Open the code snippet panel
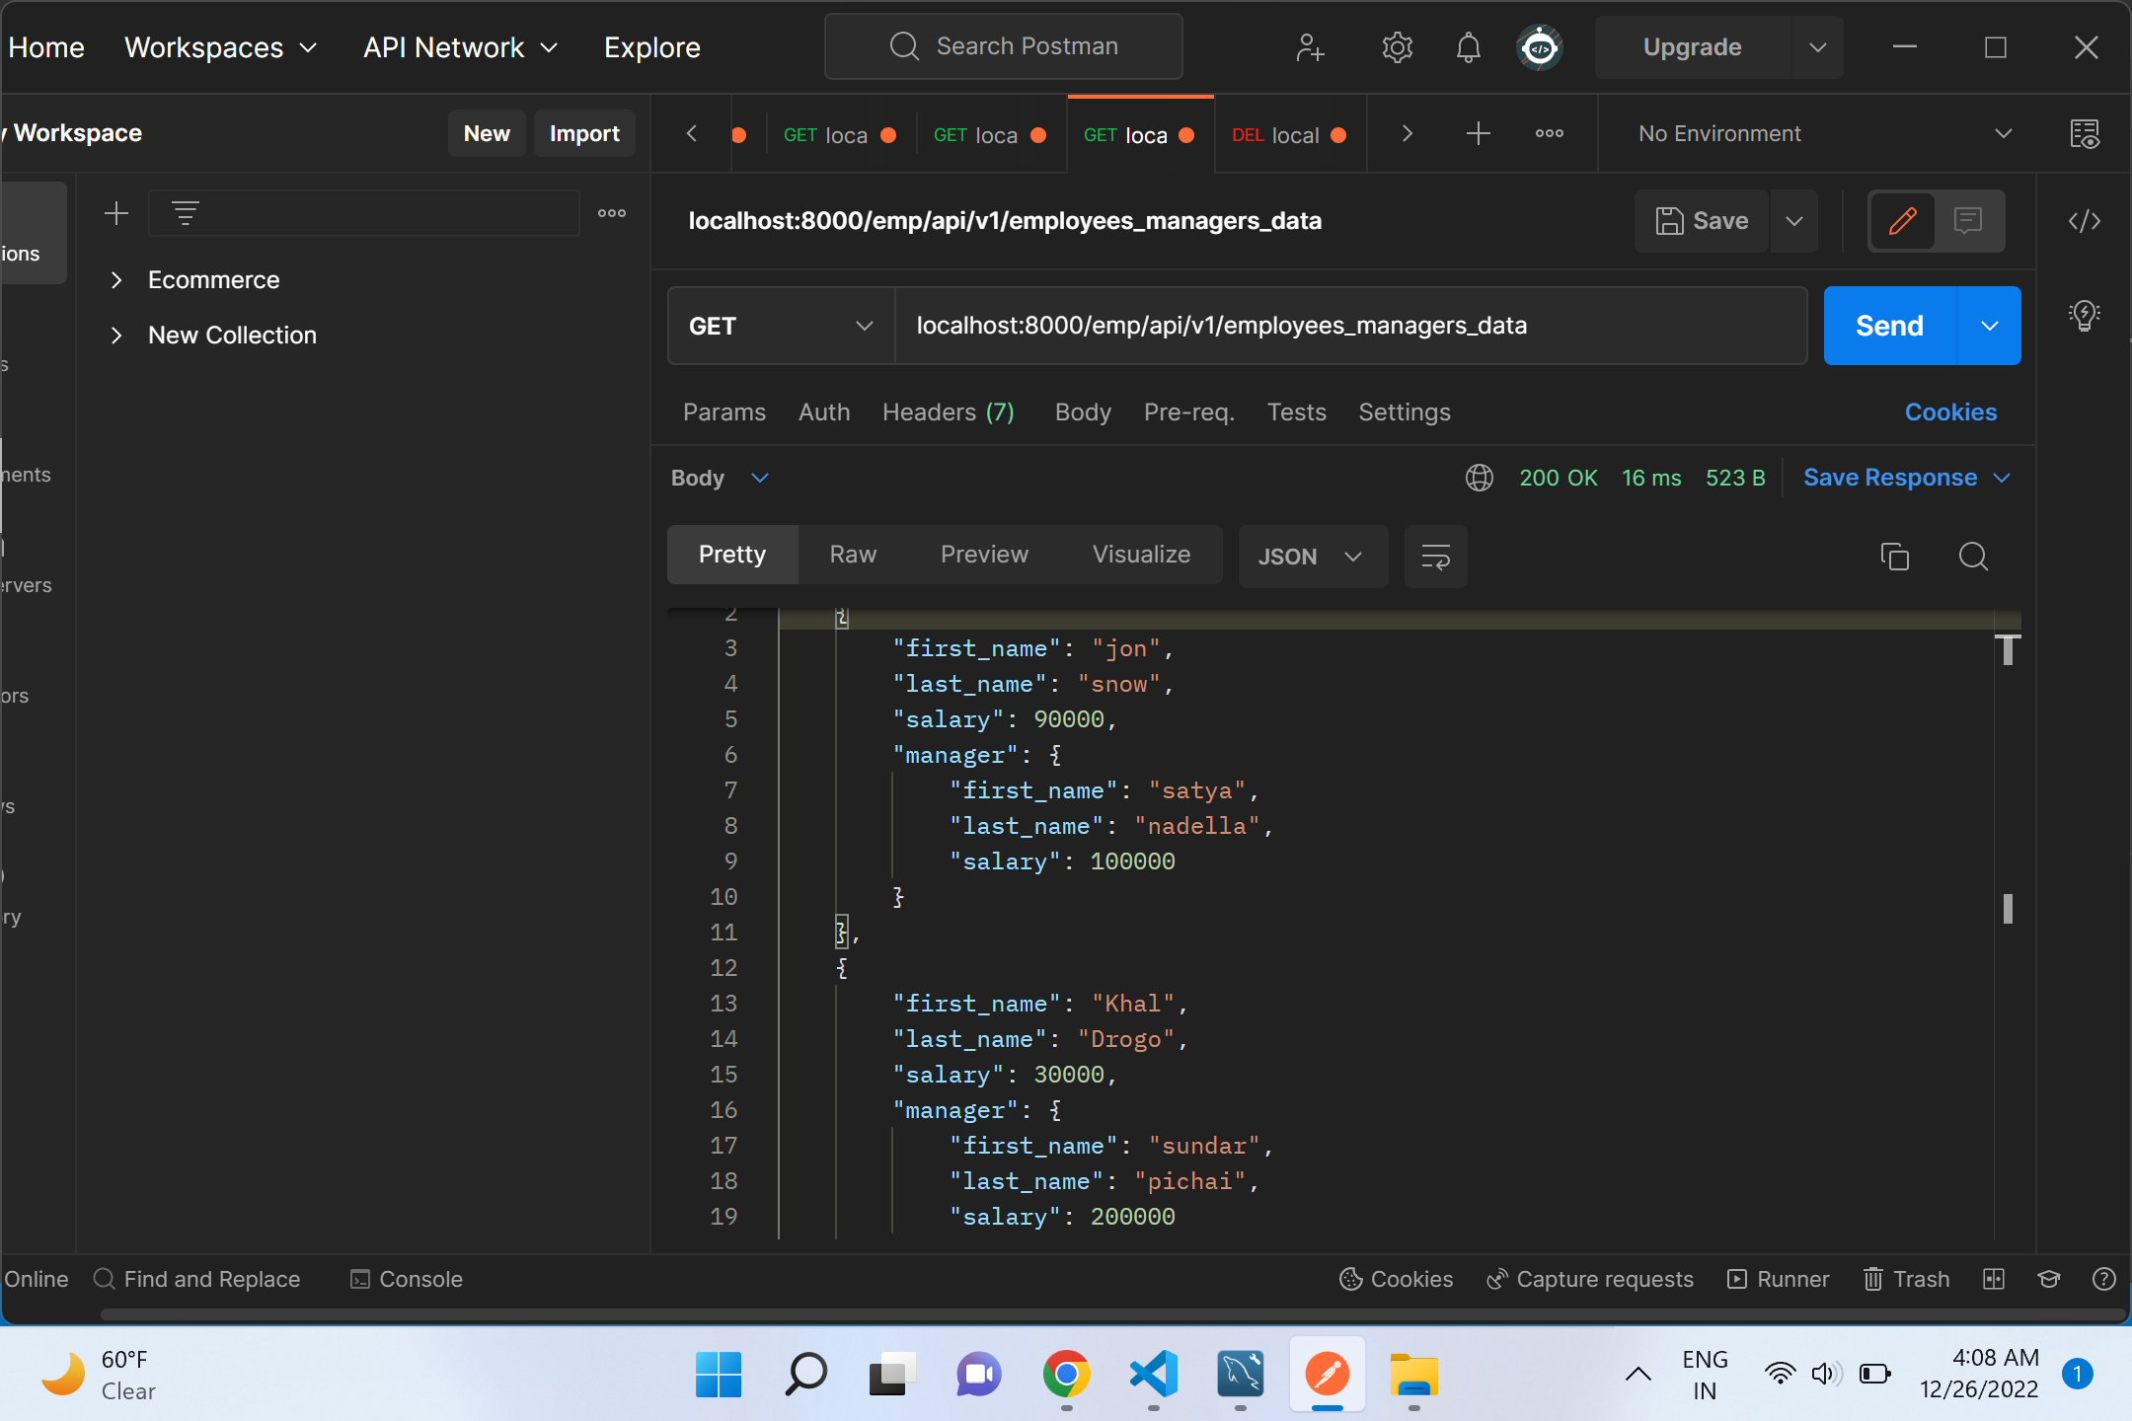 pos(2085,221)
